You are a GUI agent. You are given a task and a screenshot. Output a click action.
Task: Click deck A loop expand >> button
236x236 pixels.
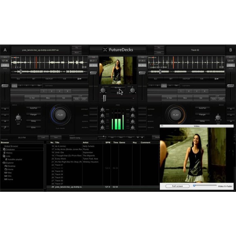(84, 99)
